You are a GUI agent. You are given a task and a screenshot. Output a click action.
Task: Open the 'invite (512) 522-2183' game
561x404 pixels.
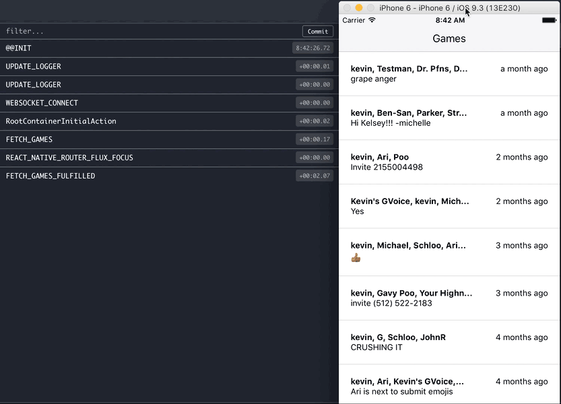[449, 298]
